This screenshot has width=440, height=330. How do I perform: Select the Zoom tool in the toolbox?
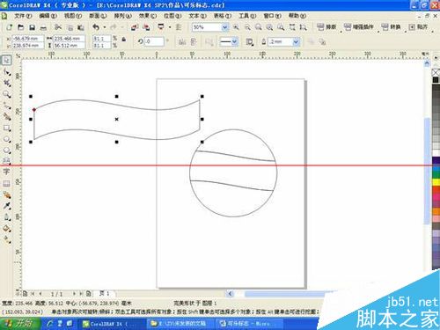(x=6, y=94)
